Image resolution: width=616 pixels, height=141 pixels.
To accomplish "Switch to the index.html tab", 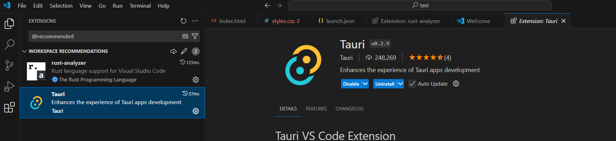I will tap(232, 21).
